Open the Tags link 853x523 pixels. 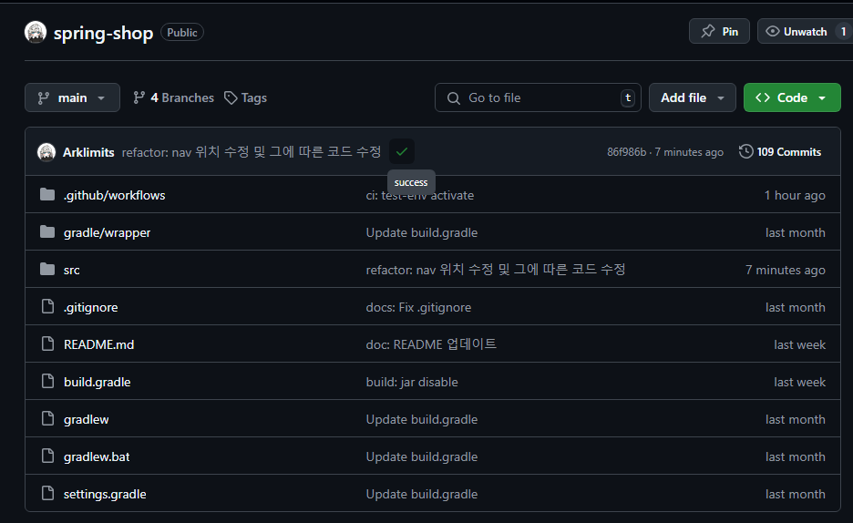[x=245, y=97]
